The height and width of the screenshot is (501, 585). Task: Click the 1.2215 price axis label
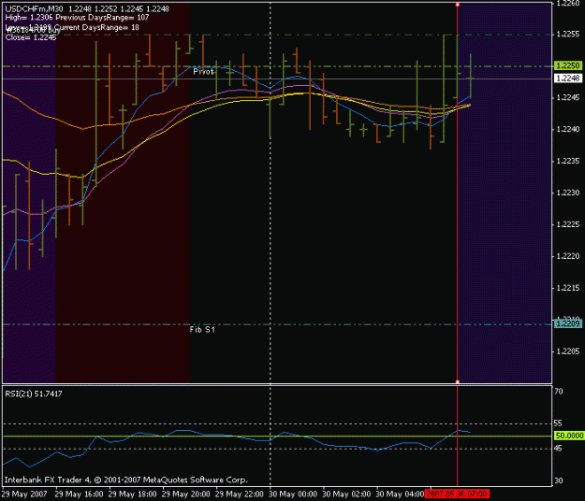pos(568,288)
